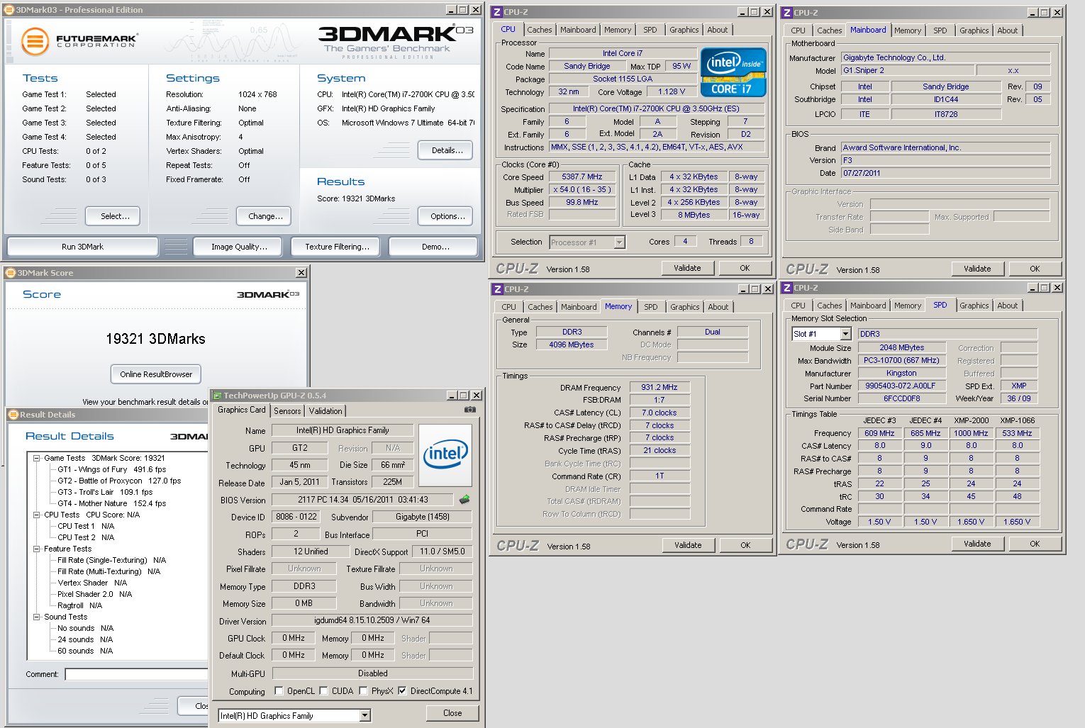Click Validate in CPU-Z Mainboard window
Screen dimensions: 1085x728
click(x=977, y=269)
